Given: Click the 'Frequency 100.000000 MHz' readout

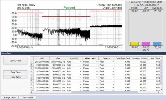Looking at the screenshot, I should [x=146, y=2].
